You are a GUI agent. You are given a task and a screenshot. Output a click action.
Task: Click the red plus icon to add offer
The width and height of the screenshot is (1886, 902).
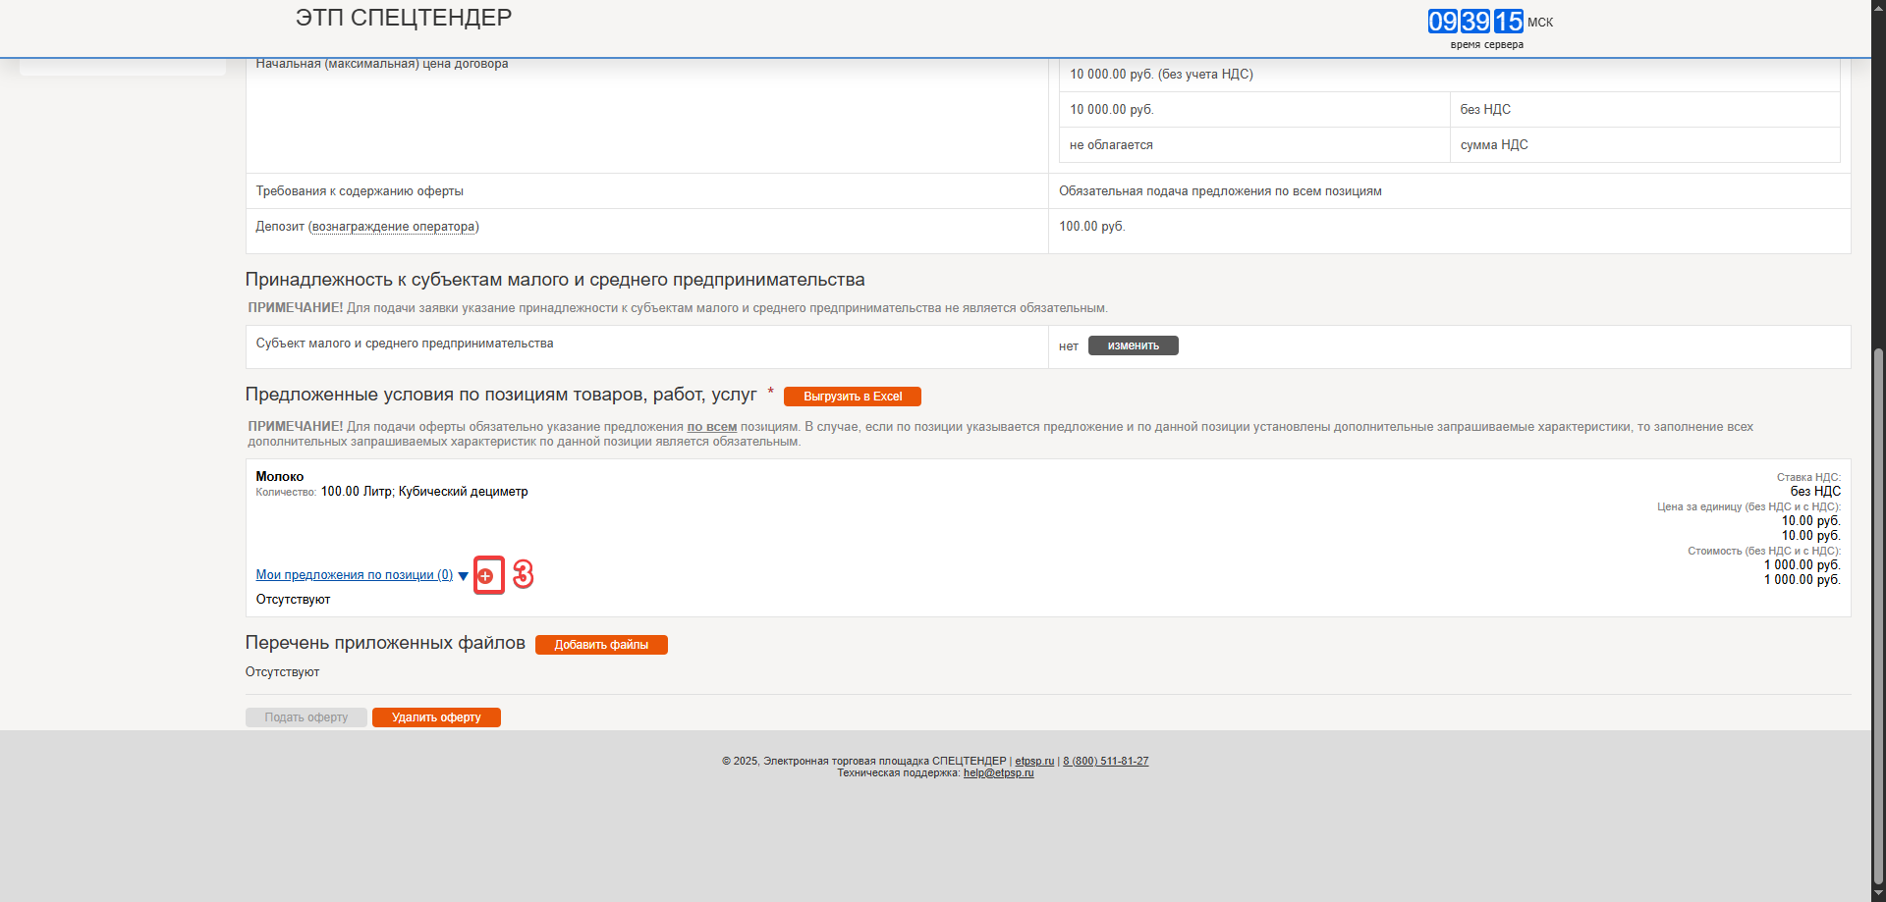pyautogui.click(x=485, y=576)
